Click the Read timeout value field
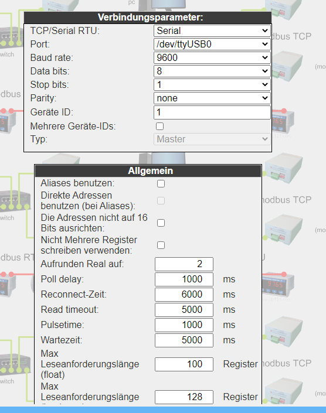Image resolution: width=326 pixels, height=413 pixels. [184, 310]
